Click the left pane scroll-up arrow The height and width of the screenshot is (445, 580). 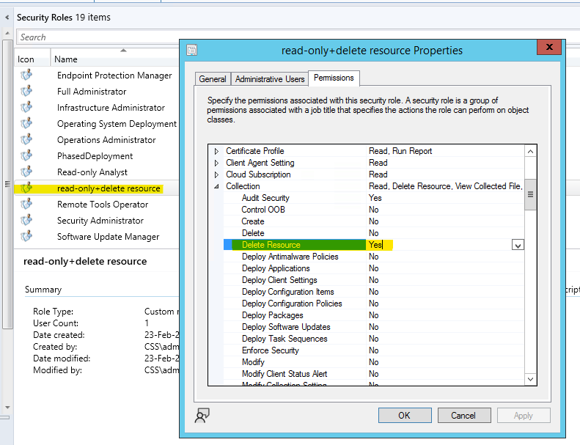pos(7,33)
